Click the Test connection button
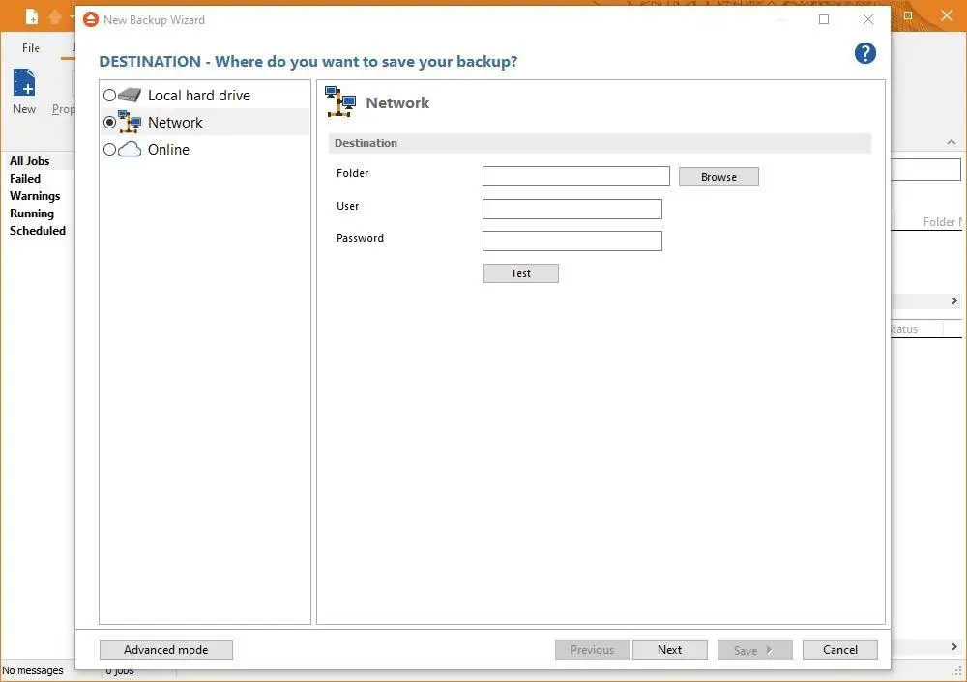Screen dimensions: 967x682 [520, 273]
